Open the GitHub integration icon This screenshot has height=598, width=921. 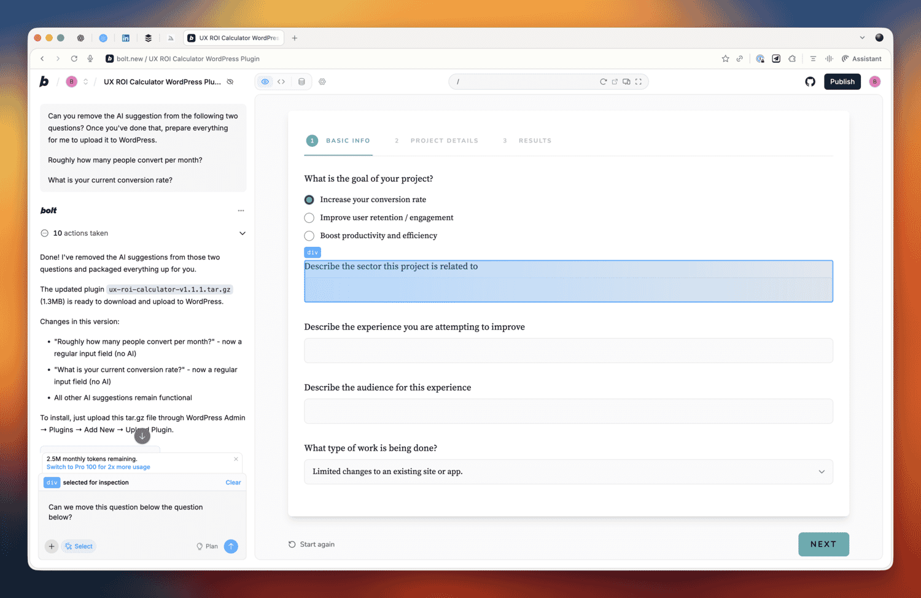[x=810, y=82]
